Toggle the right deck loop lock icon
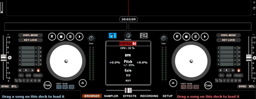This screenshot has height=99, width=256. (238, 70)
